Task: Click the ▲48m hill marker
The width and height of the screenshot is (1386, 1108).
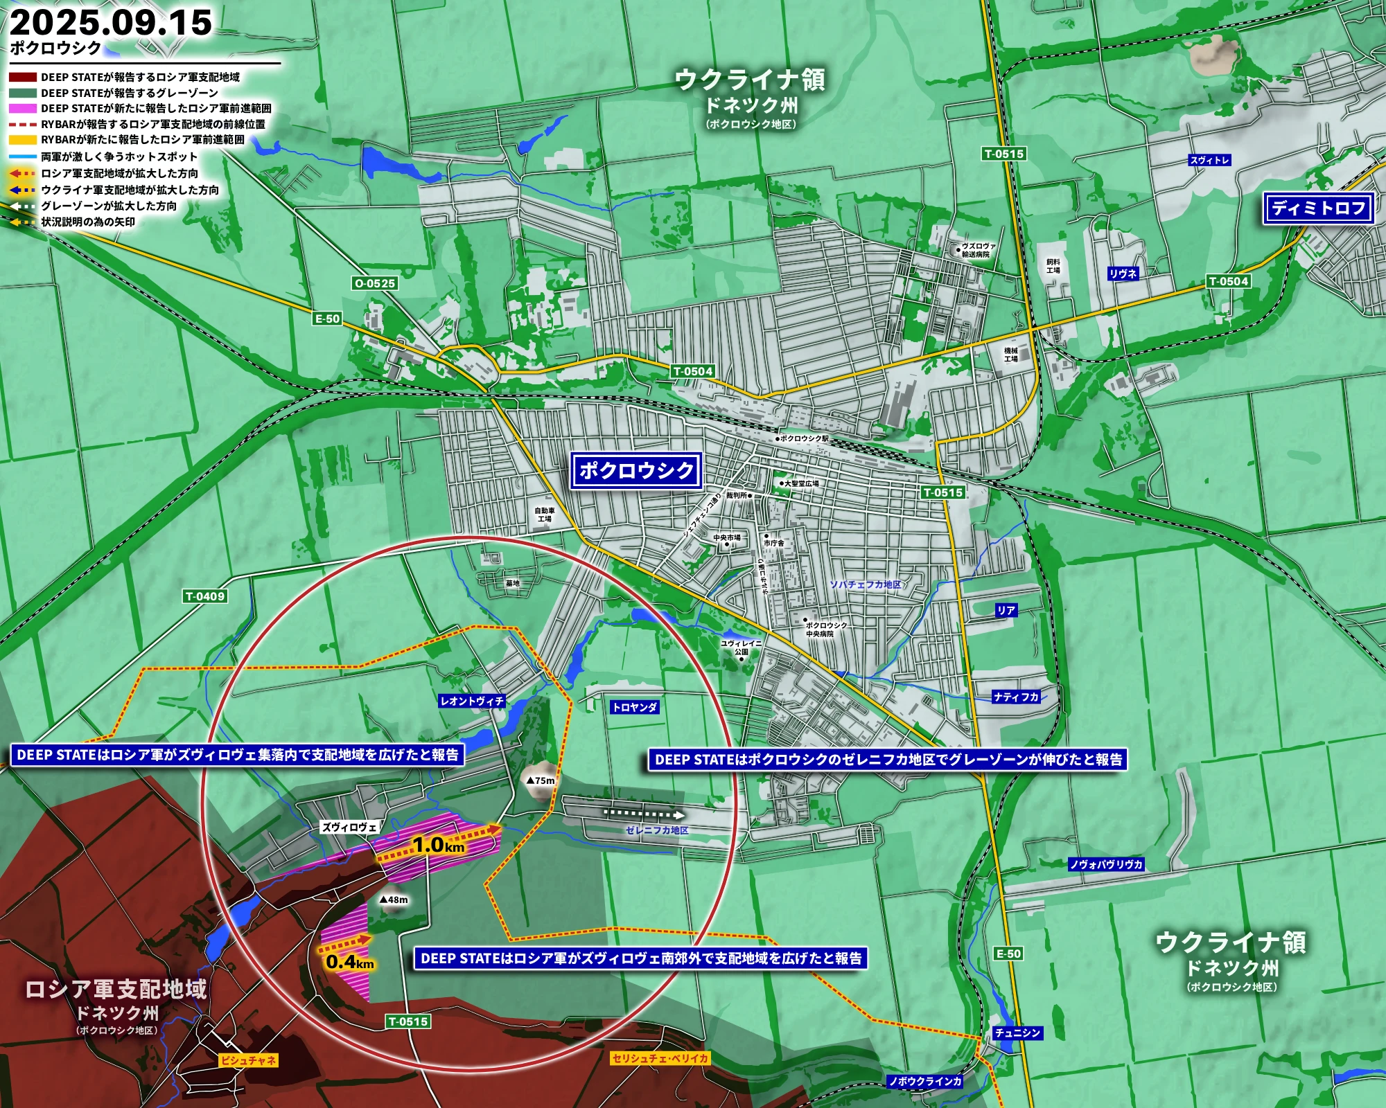Action: pos(394,900)
